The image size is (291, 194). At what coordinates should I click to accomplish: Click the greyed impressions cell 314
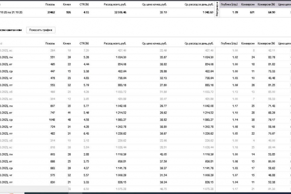click(x=53, y=141)
